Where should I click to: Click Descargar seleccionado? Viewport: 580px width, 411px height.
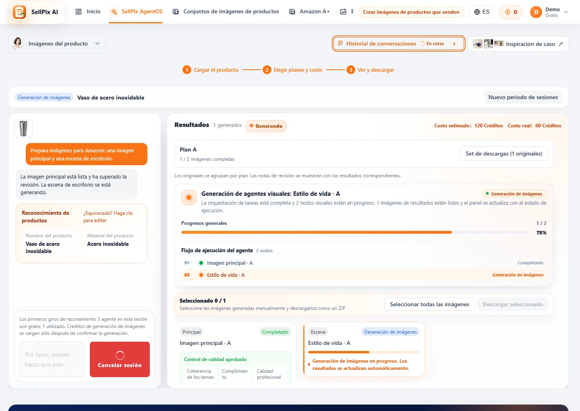pos(513,304)
